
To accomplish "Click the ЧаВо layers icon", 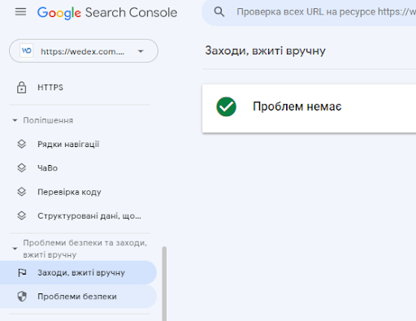I will (x=22, y=168).
